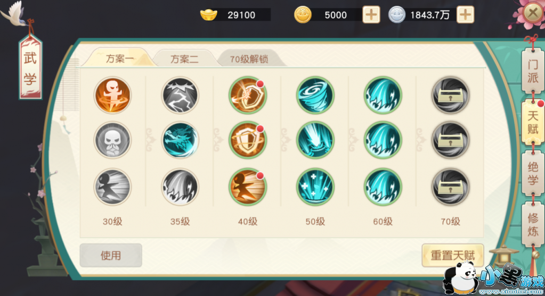
Task: Select the orbiting shield talent at level 40
Action: [248, 140]
